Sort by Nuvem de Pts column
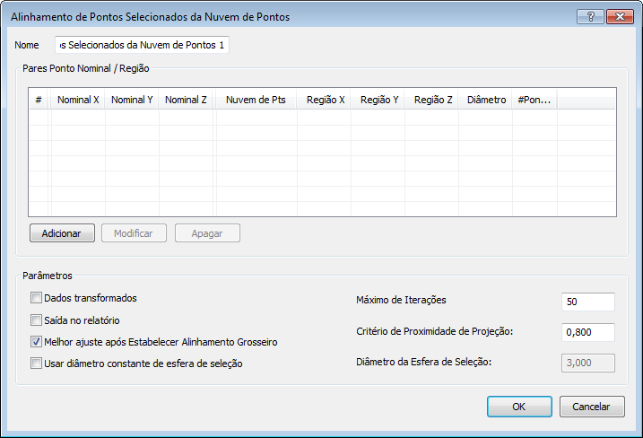The height and width of the screenshot is (438, 643). tap(256, 100)
